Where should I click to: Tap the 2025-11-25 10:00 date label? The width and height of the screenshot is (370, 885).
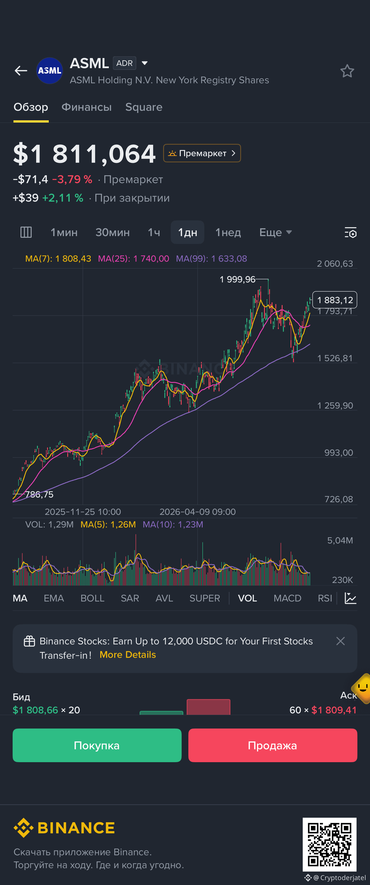tap(83, 511)
